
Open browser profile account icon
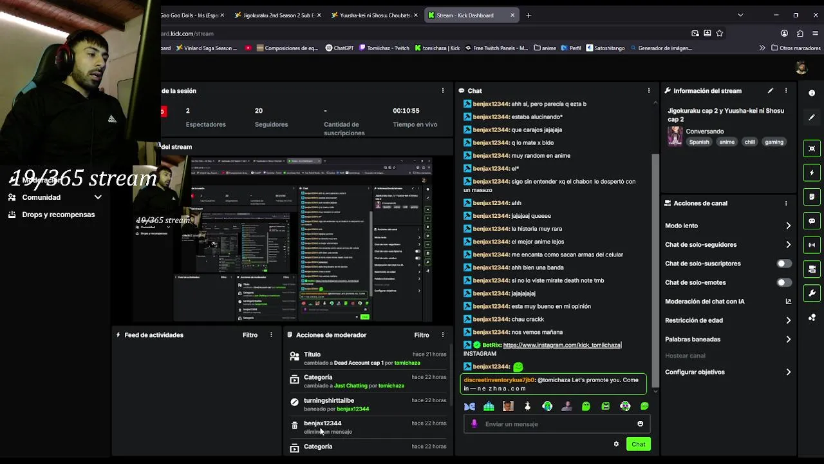[x=784, y=34]
